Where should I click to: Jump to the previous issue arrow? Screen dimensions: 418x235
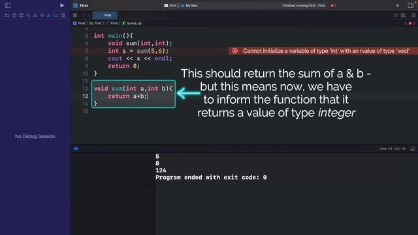click(x=406, y=23)
